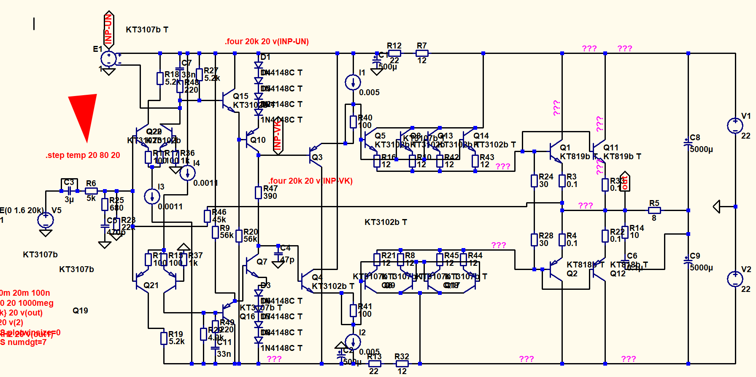Screen dimensions: 756x377
Task: Select the R5 resistor symbol
Action: pyautogui.click(x=654, y=210)
